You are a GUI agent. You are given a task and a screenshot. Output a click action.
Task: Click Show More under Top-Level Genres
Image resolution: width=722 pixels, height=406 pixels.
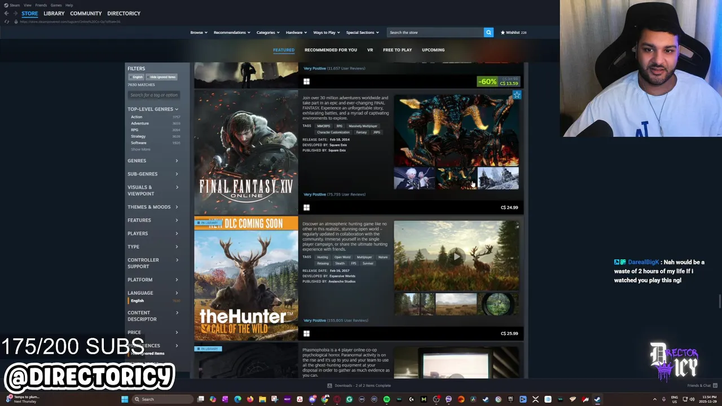click(140, 149)
